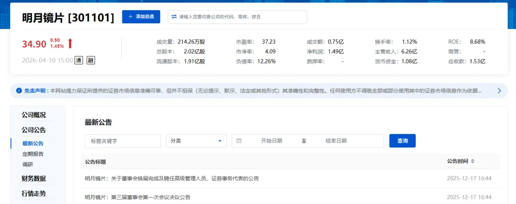Click the 应收款 value 1.53亿
Image resolution: width=516 pixels, height=204 pixels.
[x=477, y=61]
